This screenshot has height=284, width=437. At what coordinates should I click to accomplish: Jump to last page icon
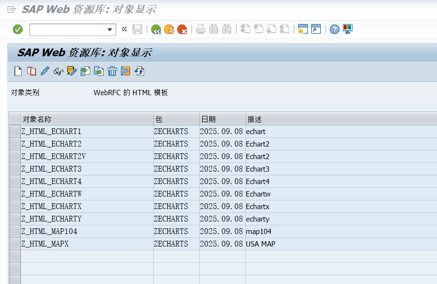point(284,29)
